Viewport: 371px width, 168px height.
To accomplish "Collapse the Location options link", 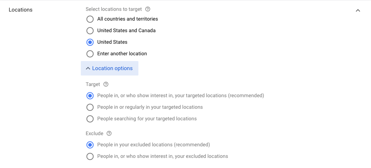I will pos(109,68).
